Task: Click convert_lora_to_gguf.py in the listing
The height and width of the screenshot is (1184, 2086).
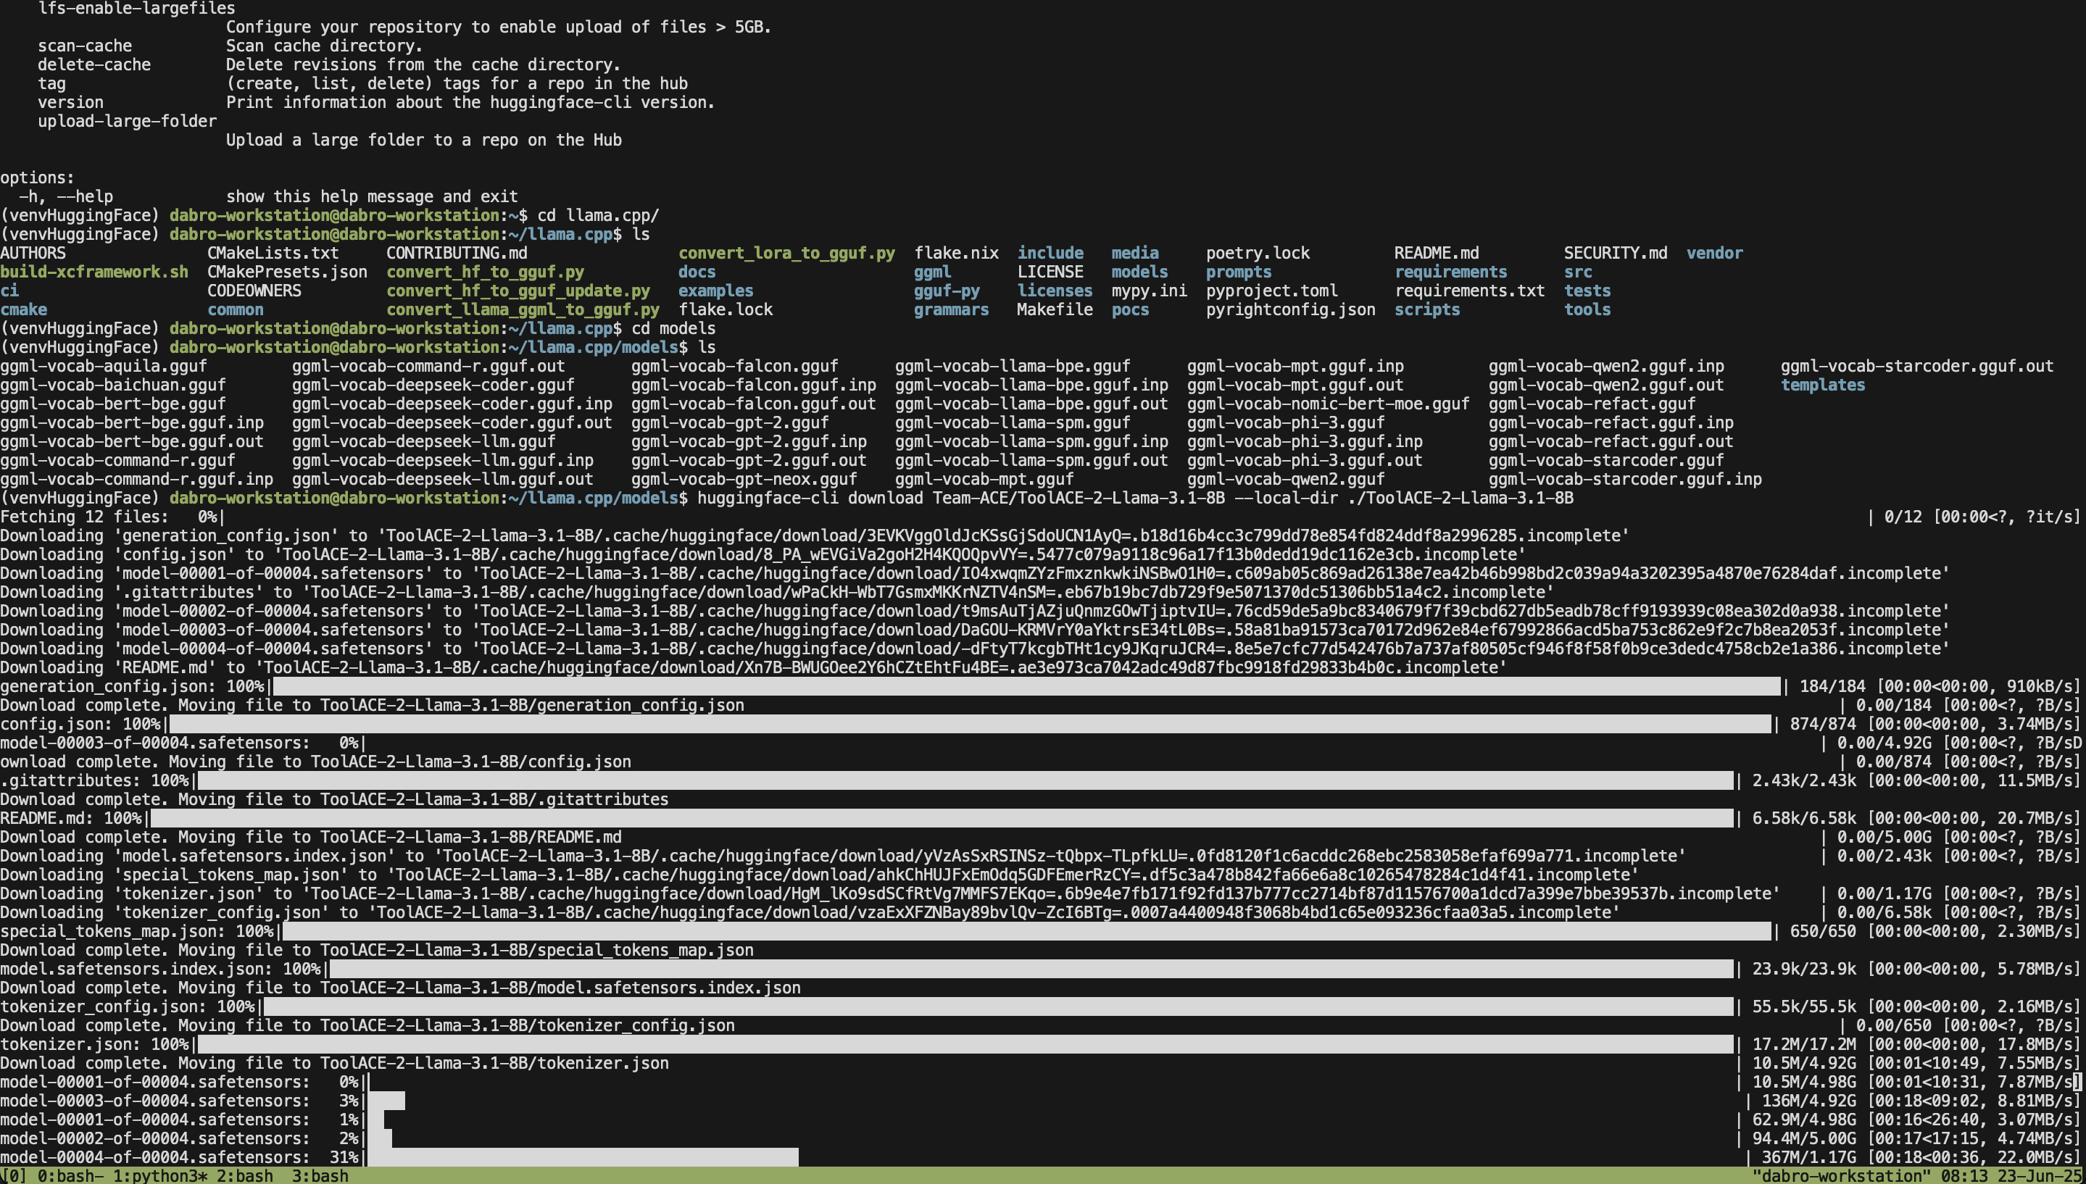Action: (x=786, y=253)
